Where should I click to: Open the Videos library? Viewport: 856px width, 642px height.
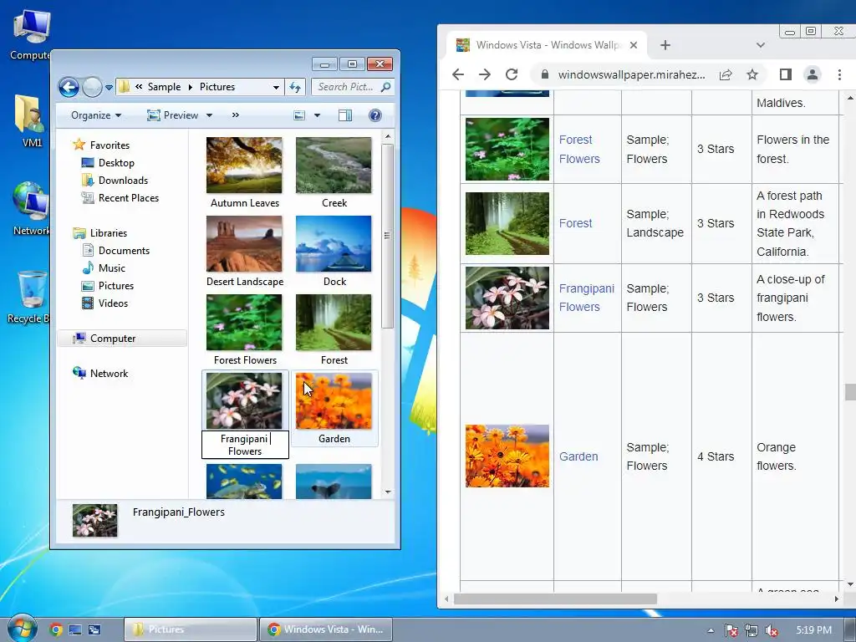coord(113,303)
